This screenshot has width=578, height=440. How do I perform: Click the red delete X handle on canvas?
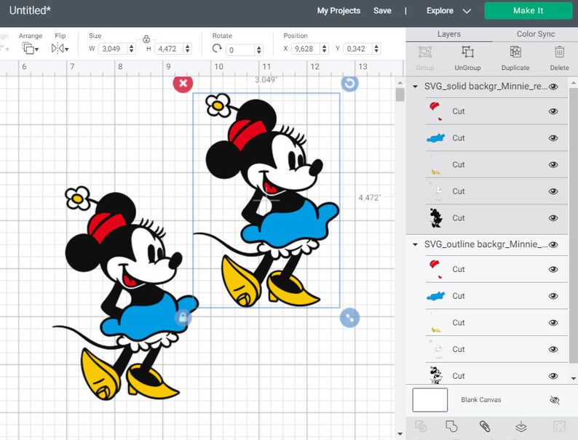(183, 83)
